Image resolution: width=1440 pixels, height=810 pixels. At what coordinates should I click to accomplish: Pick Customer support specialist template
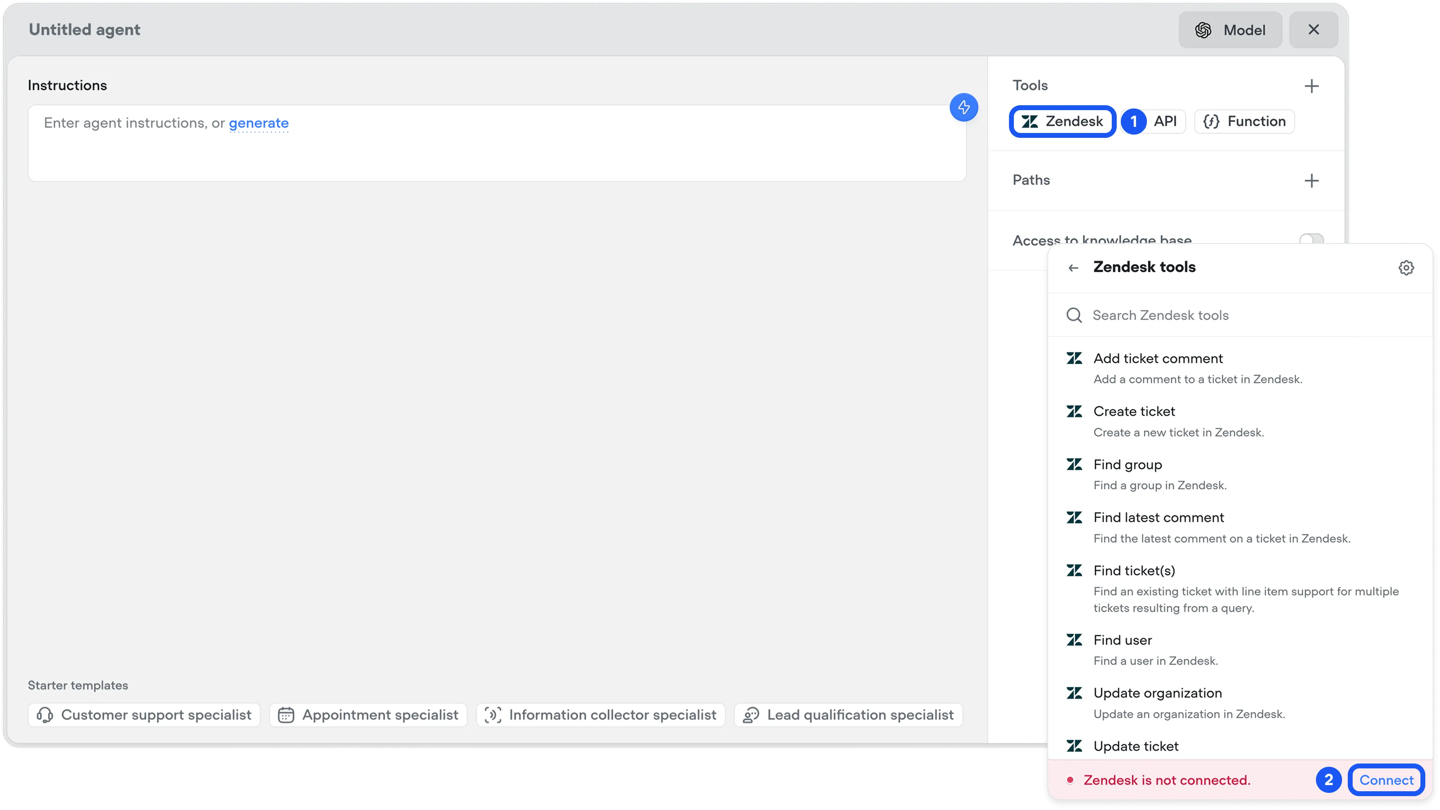click(x=144, y=715)
